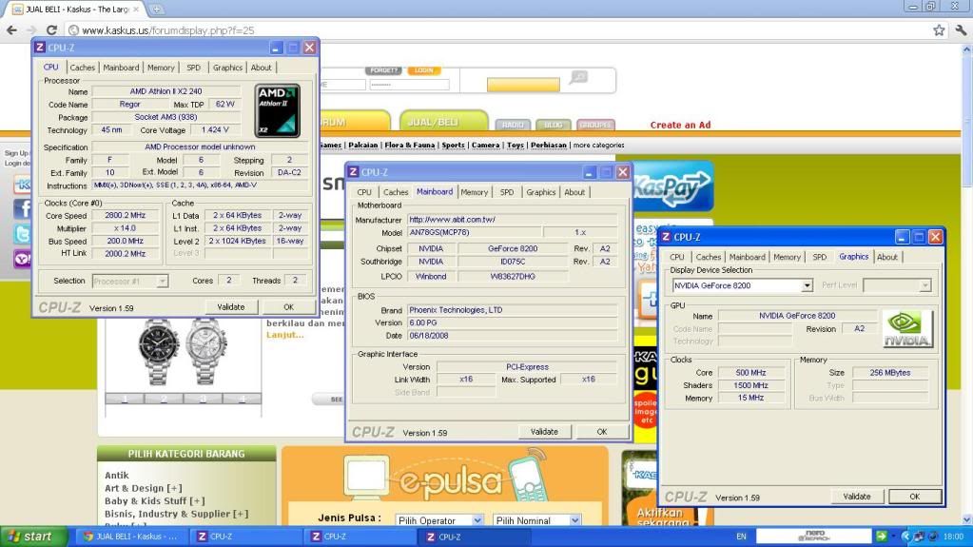This screenshot has height=547, width=973.
Task: Switch to SPD tab in Mainboard window
Action: [x=507, y=192]
